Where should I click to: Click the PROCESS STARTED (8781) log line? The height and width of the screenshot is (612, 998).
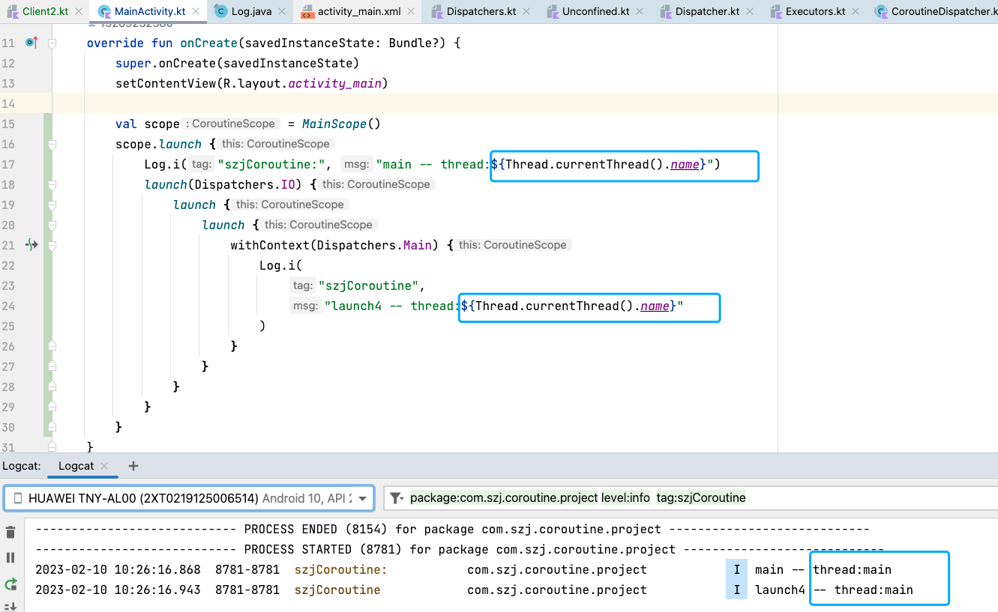point(460,549)
